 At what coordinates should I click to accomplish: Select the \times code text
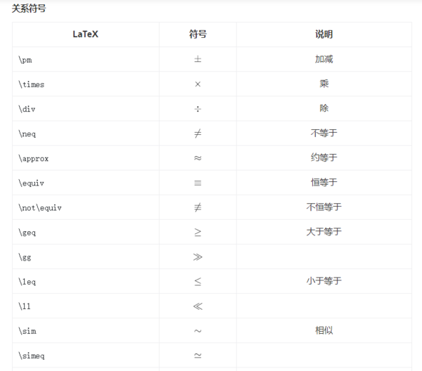coord(32,84)
